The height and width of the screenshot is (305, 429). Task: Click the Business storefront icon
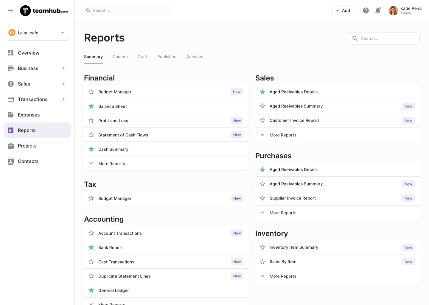[x=11, y=68]
